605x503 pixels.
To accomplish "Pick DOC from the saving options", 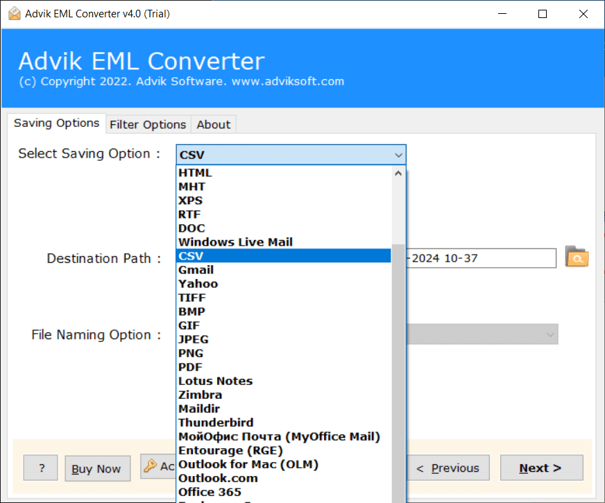I will [x=284, y=228].
